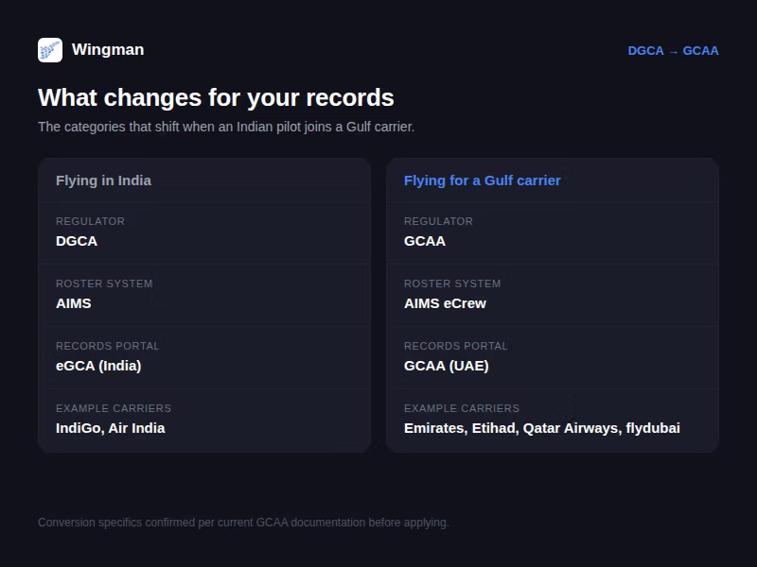
Task: Click the REGULATOR label in the India card
Action: (x=90, y=221)
